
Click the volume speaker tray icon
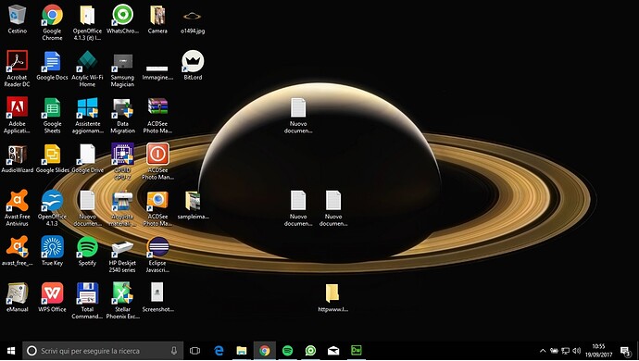576,351
